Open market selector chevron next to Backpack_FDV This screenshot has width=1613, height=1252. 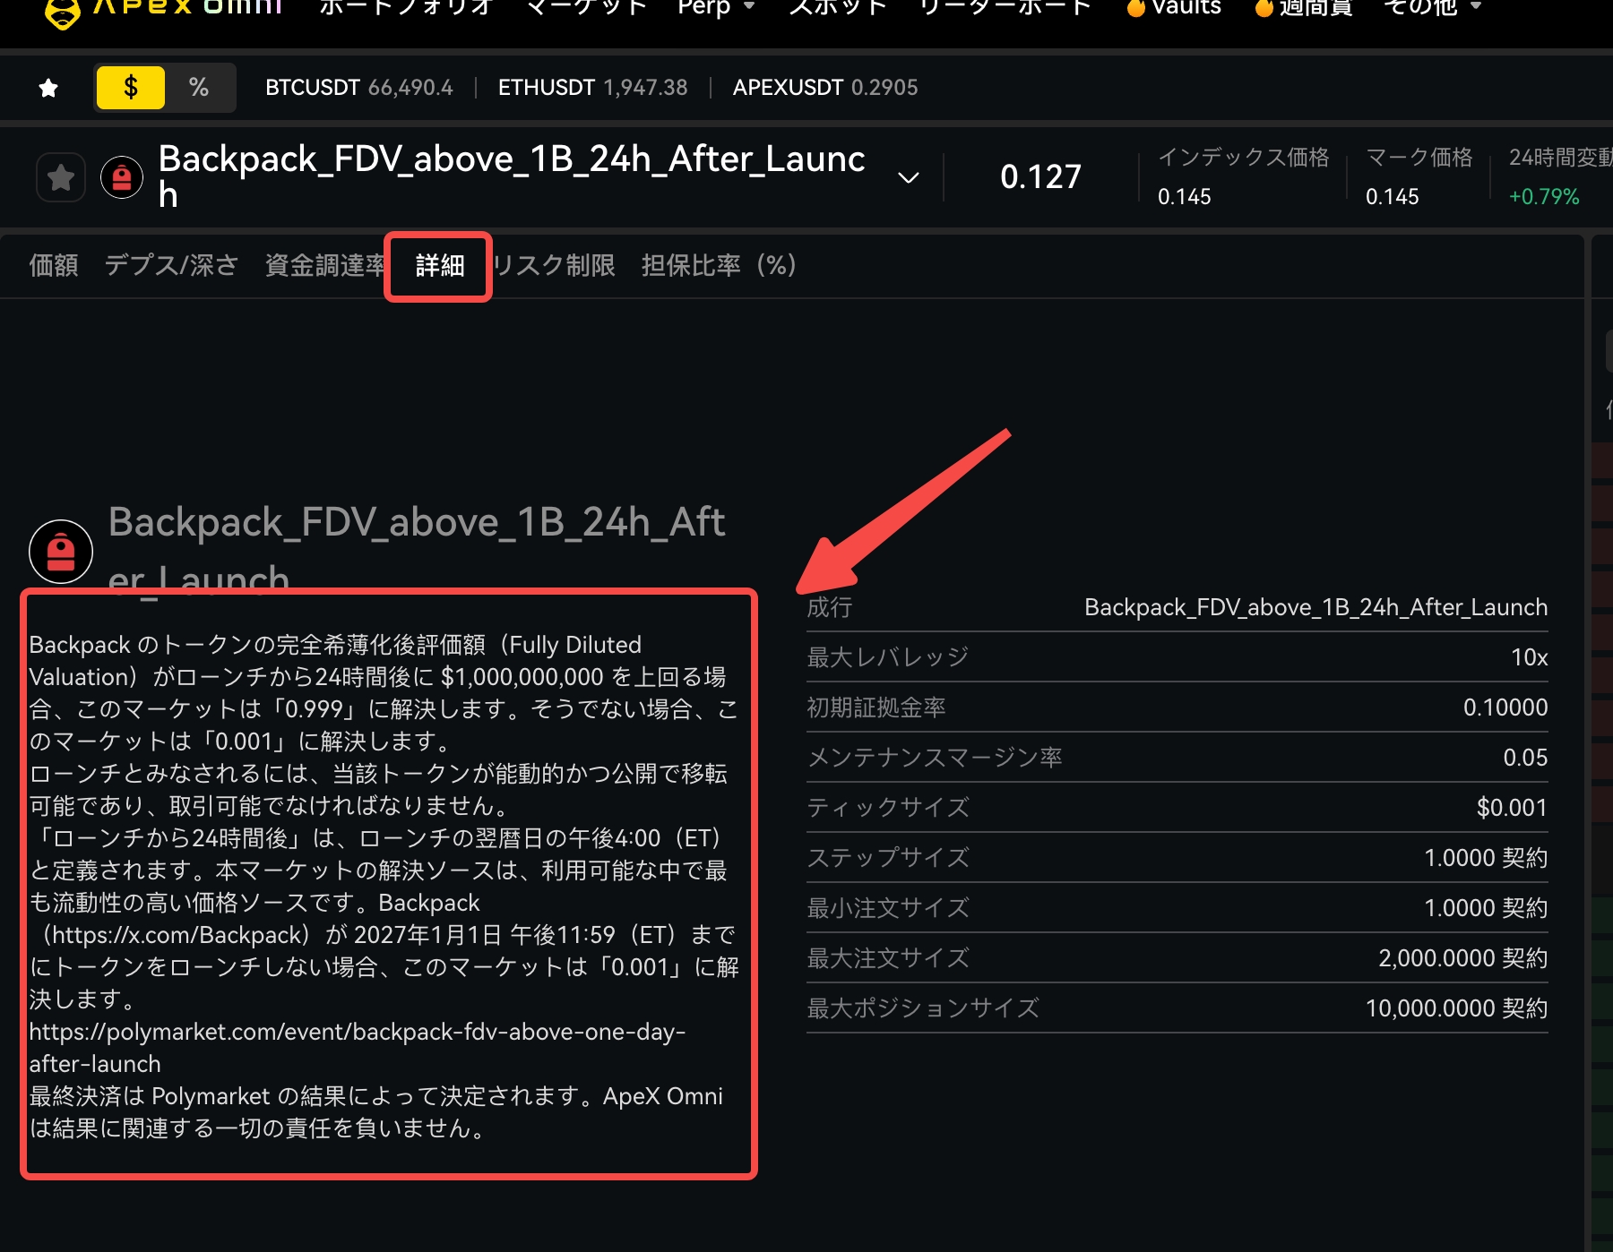[908, 177]
